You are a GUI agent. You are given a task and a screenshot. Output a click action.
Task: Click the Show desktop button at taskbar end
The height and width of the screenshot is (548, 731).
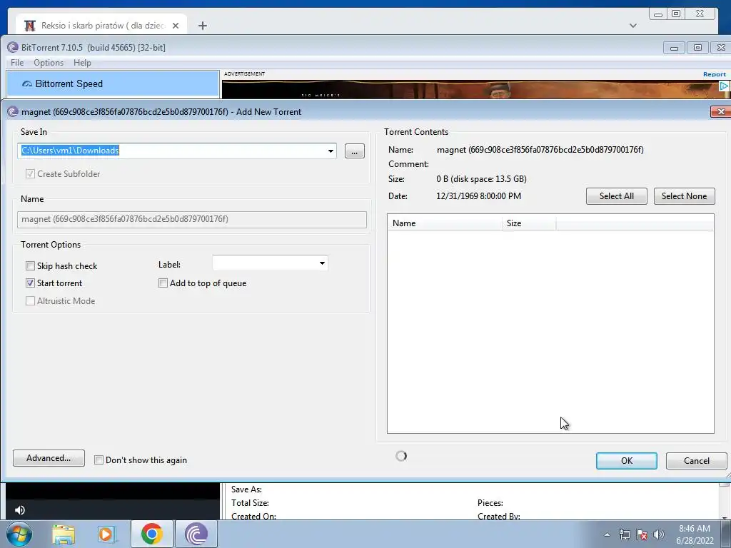pos(726,534)
